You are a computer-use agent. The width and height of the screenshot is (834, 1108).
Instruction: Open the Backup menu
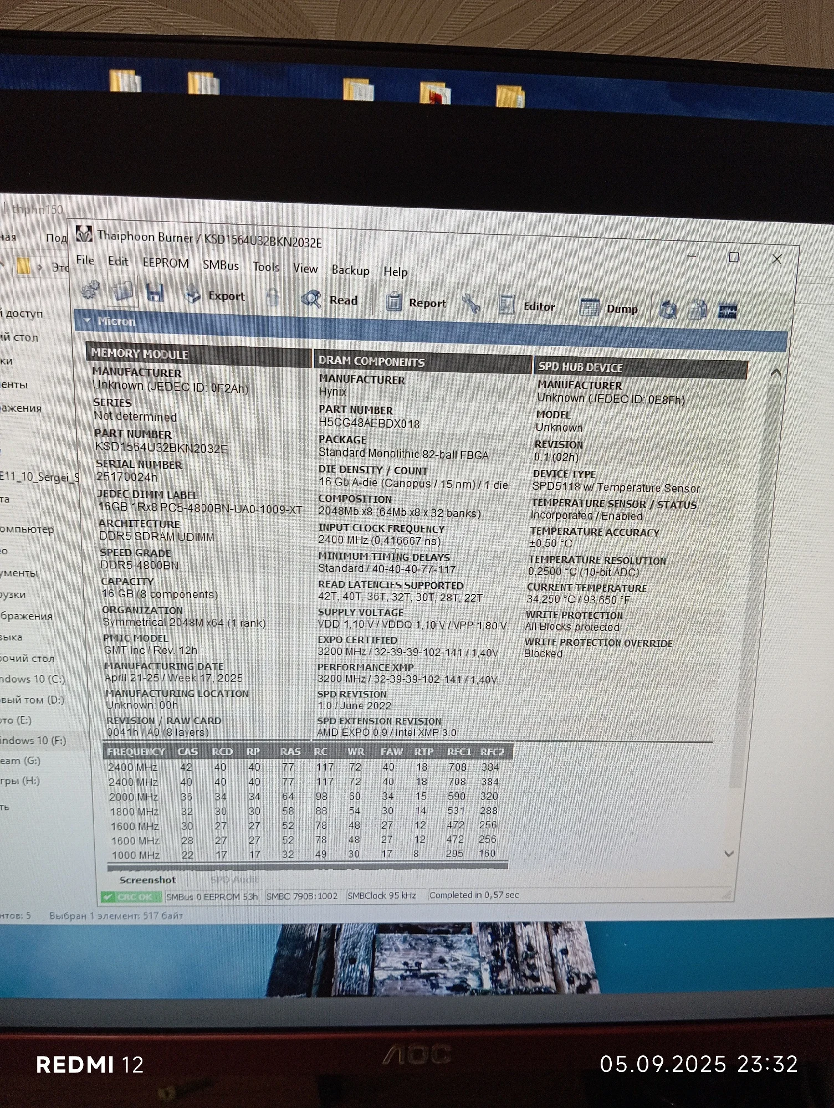pos(350,270)
